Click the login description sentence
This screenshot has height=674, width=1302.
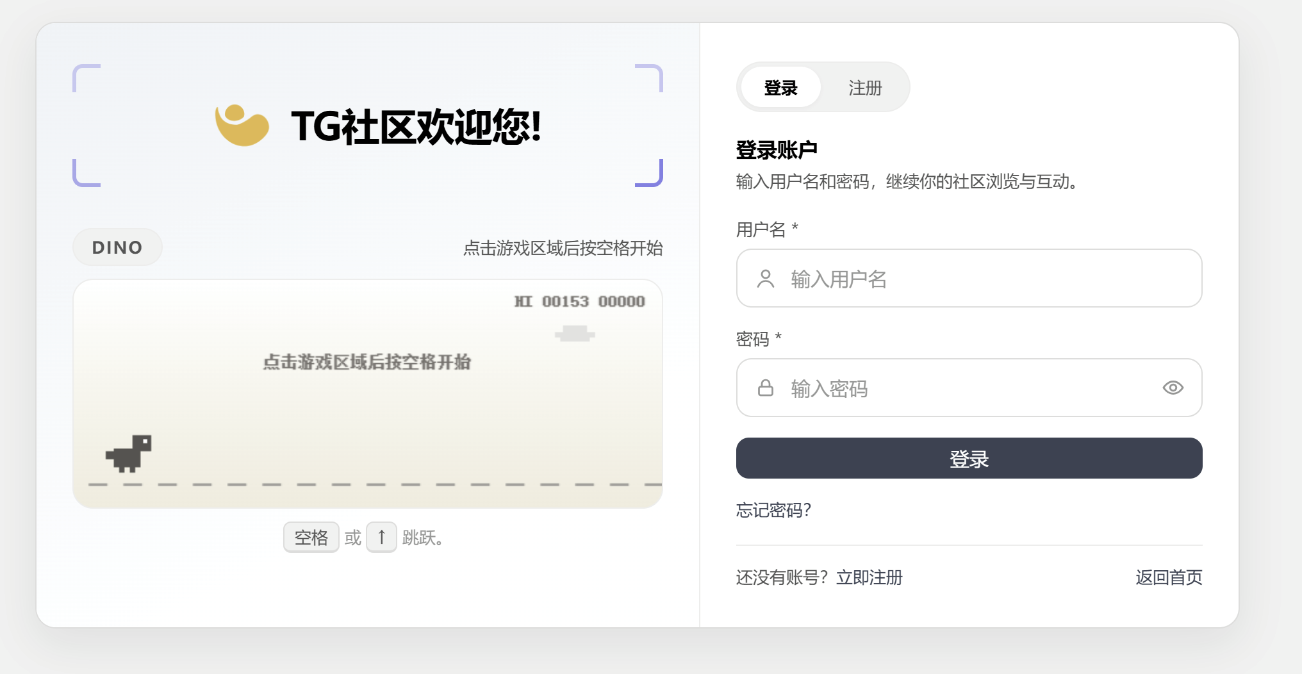pyautogui.click(x=907, y=182)
